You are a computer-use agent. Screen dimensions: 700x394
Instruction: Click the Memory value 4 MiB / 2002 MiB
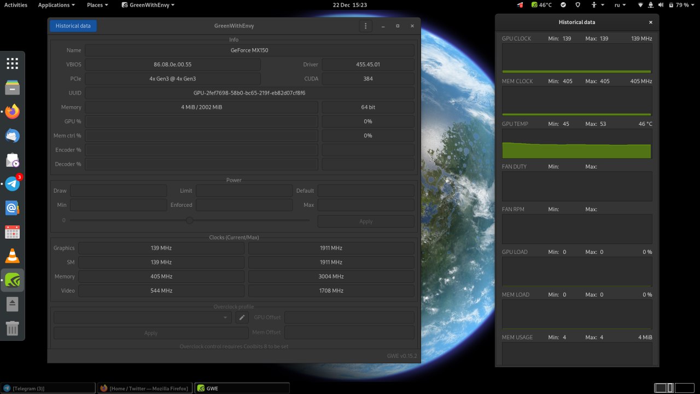coord(201,107)
